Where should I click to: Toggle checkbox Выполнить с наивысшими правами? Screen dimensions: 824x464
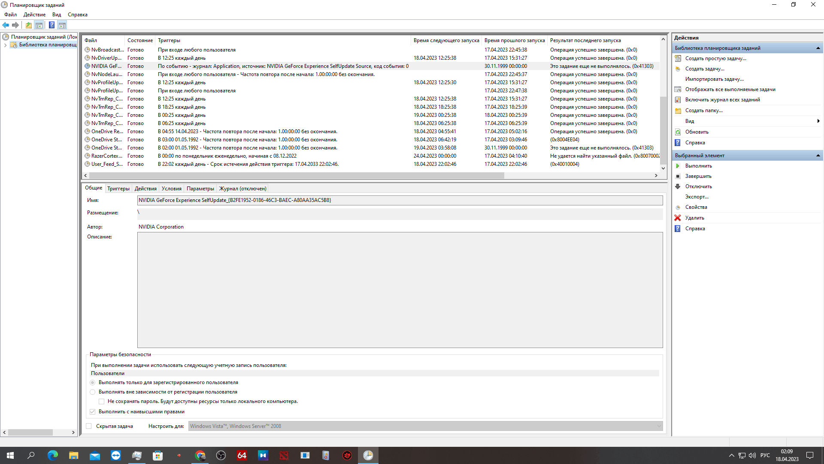coord(92,412)
